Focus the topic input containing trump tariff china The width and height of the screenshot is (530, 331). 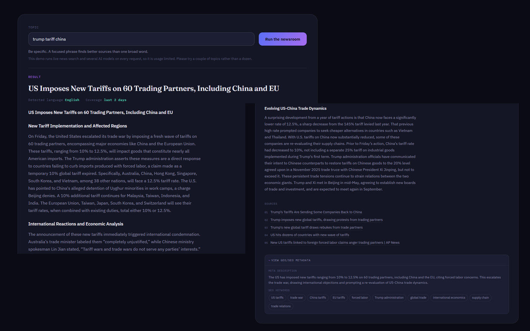tap(141, 39)
